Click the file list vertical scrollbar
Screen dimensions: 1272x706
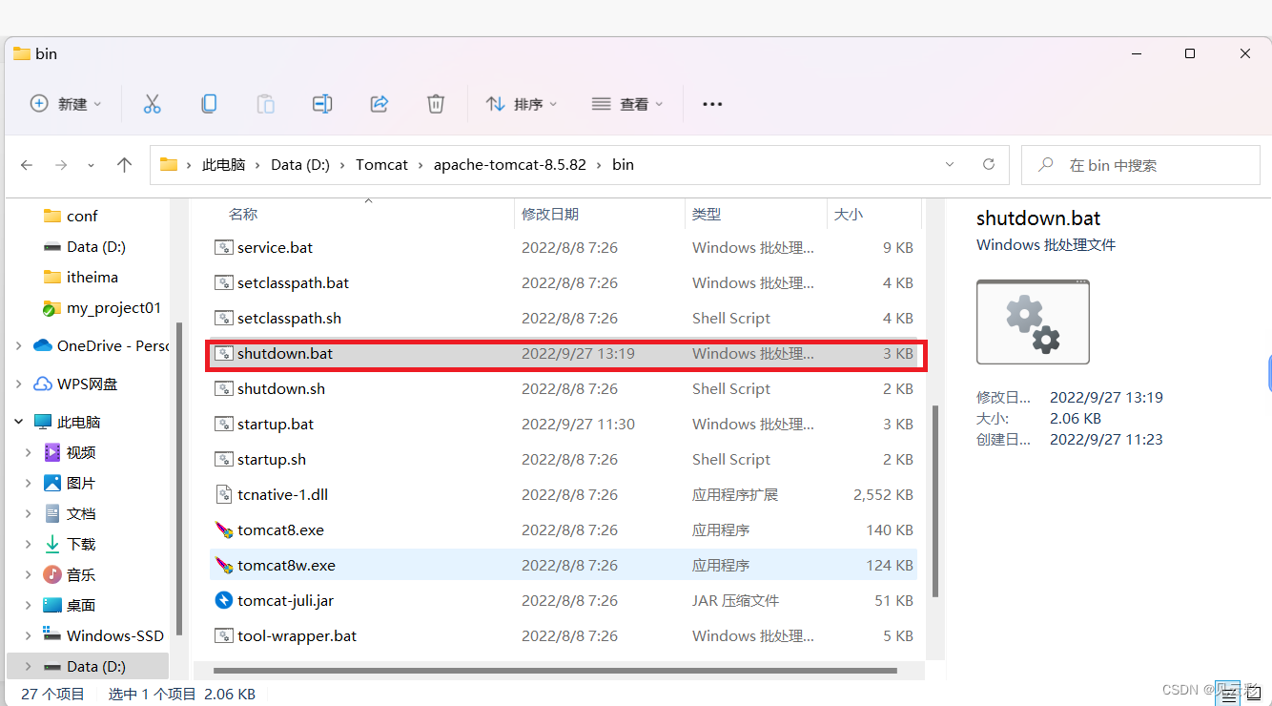[935, 501]
